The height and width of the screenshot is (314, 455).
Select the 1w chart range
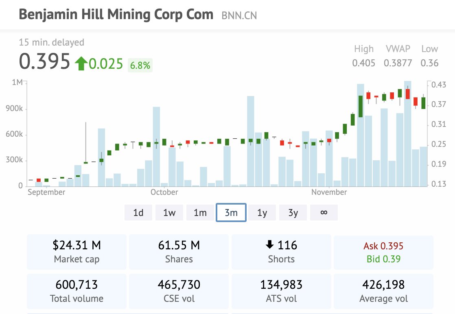pyautogui.click(x=169, y=213)
